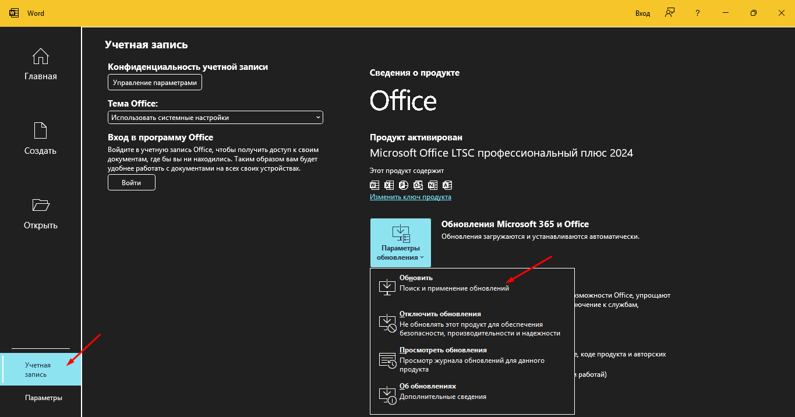Click the Учетная запись page heading
This screenshot has height=417, width=795.
146,45
